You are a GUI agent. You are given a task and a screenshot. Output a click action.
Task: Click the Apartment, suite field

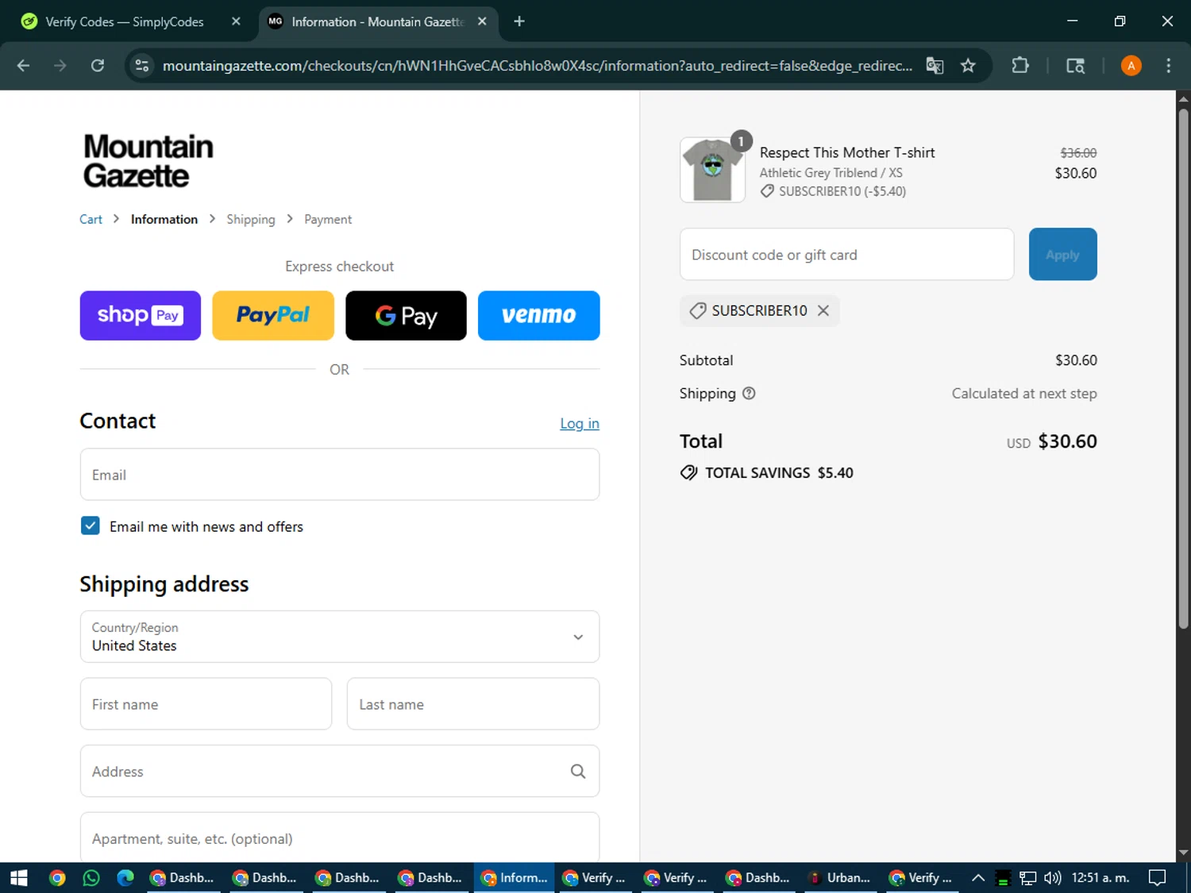tap(340, 837)
